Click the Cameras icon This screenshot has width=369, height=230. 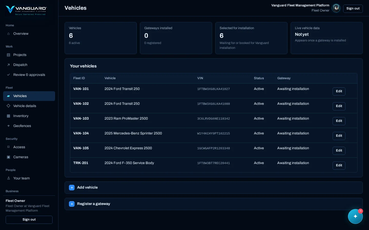tap(8, 157)
